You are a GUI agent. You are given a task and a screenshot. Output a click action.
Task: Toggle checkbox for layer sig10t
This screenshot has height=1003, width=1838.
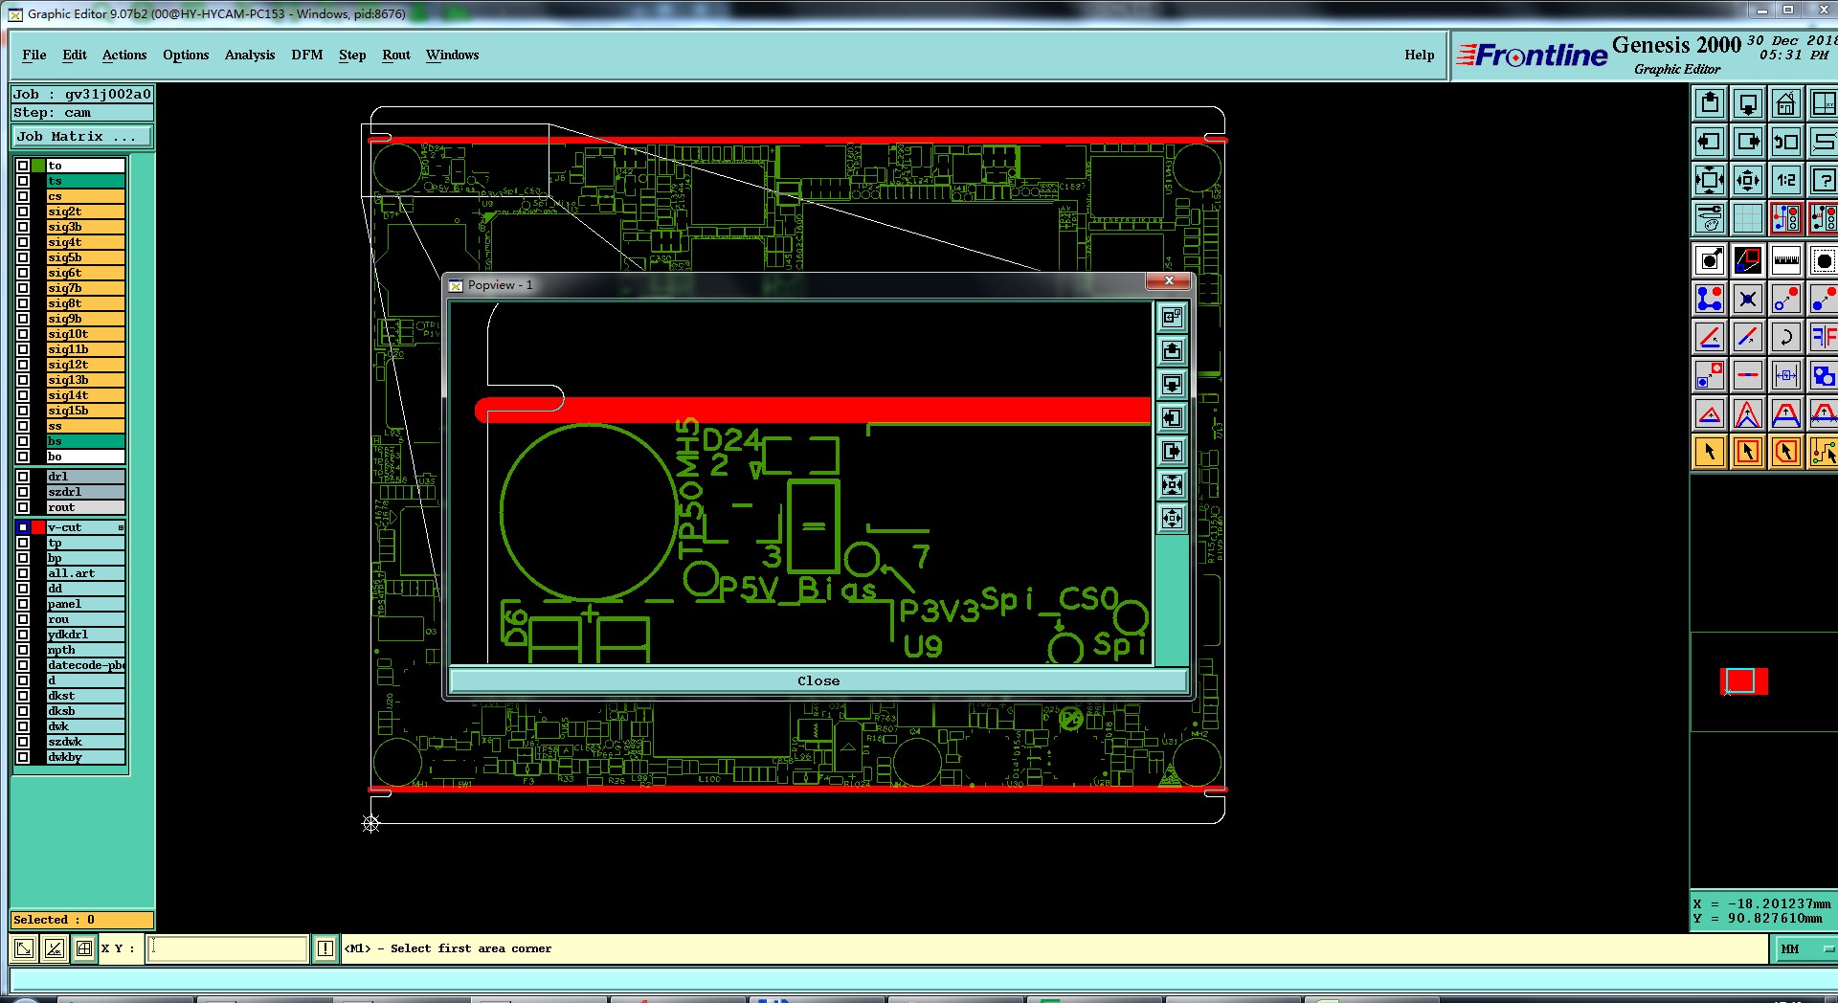coord(23,334)
